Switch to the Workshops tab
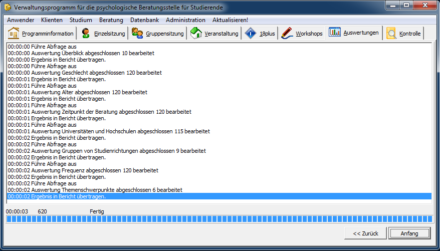This screenshot has width=440, height=251. (x=302, y=34)
